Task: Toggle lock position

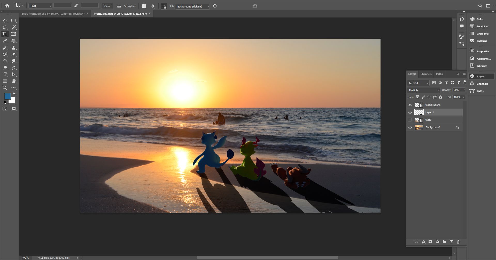Action: (429, 97)
